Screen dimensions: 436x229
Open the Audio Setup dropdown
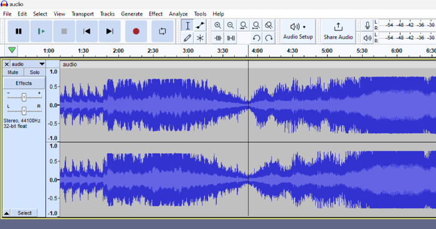(298, 31)
